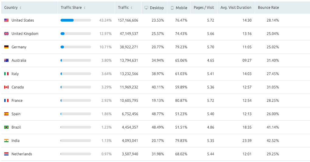The width and height of the screenshot is (310, 162).
Task: Click the Spain flag icon
Action: click(x=6, y=114)
